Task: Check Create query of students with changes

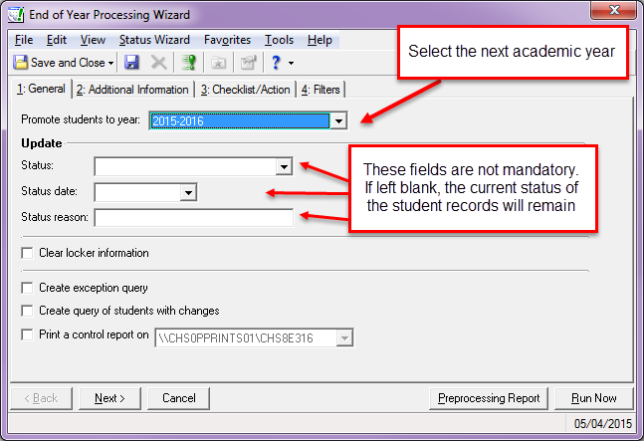Action: pyautogui.click(x=27, y=311)
